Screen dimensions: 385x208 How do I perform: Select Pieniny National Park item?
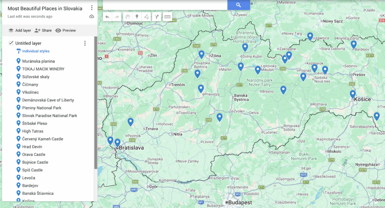coord(42,108)
